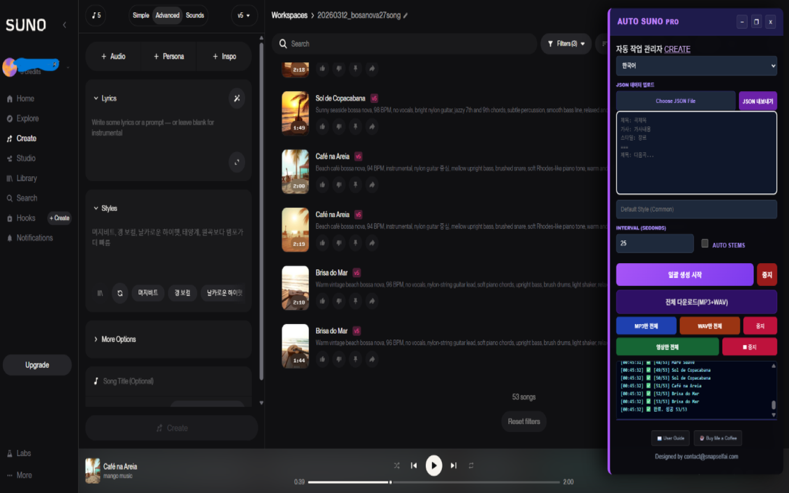Open Notifications in the sidebar
The image size is (789, 493).
point(30,238)
